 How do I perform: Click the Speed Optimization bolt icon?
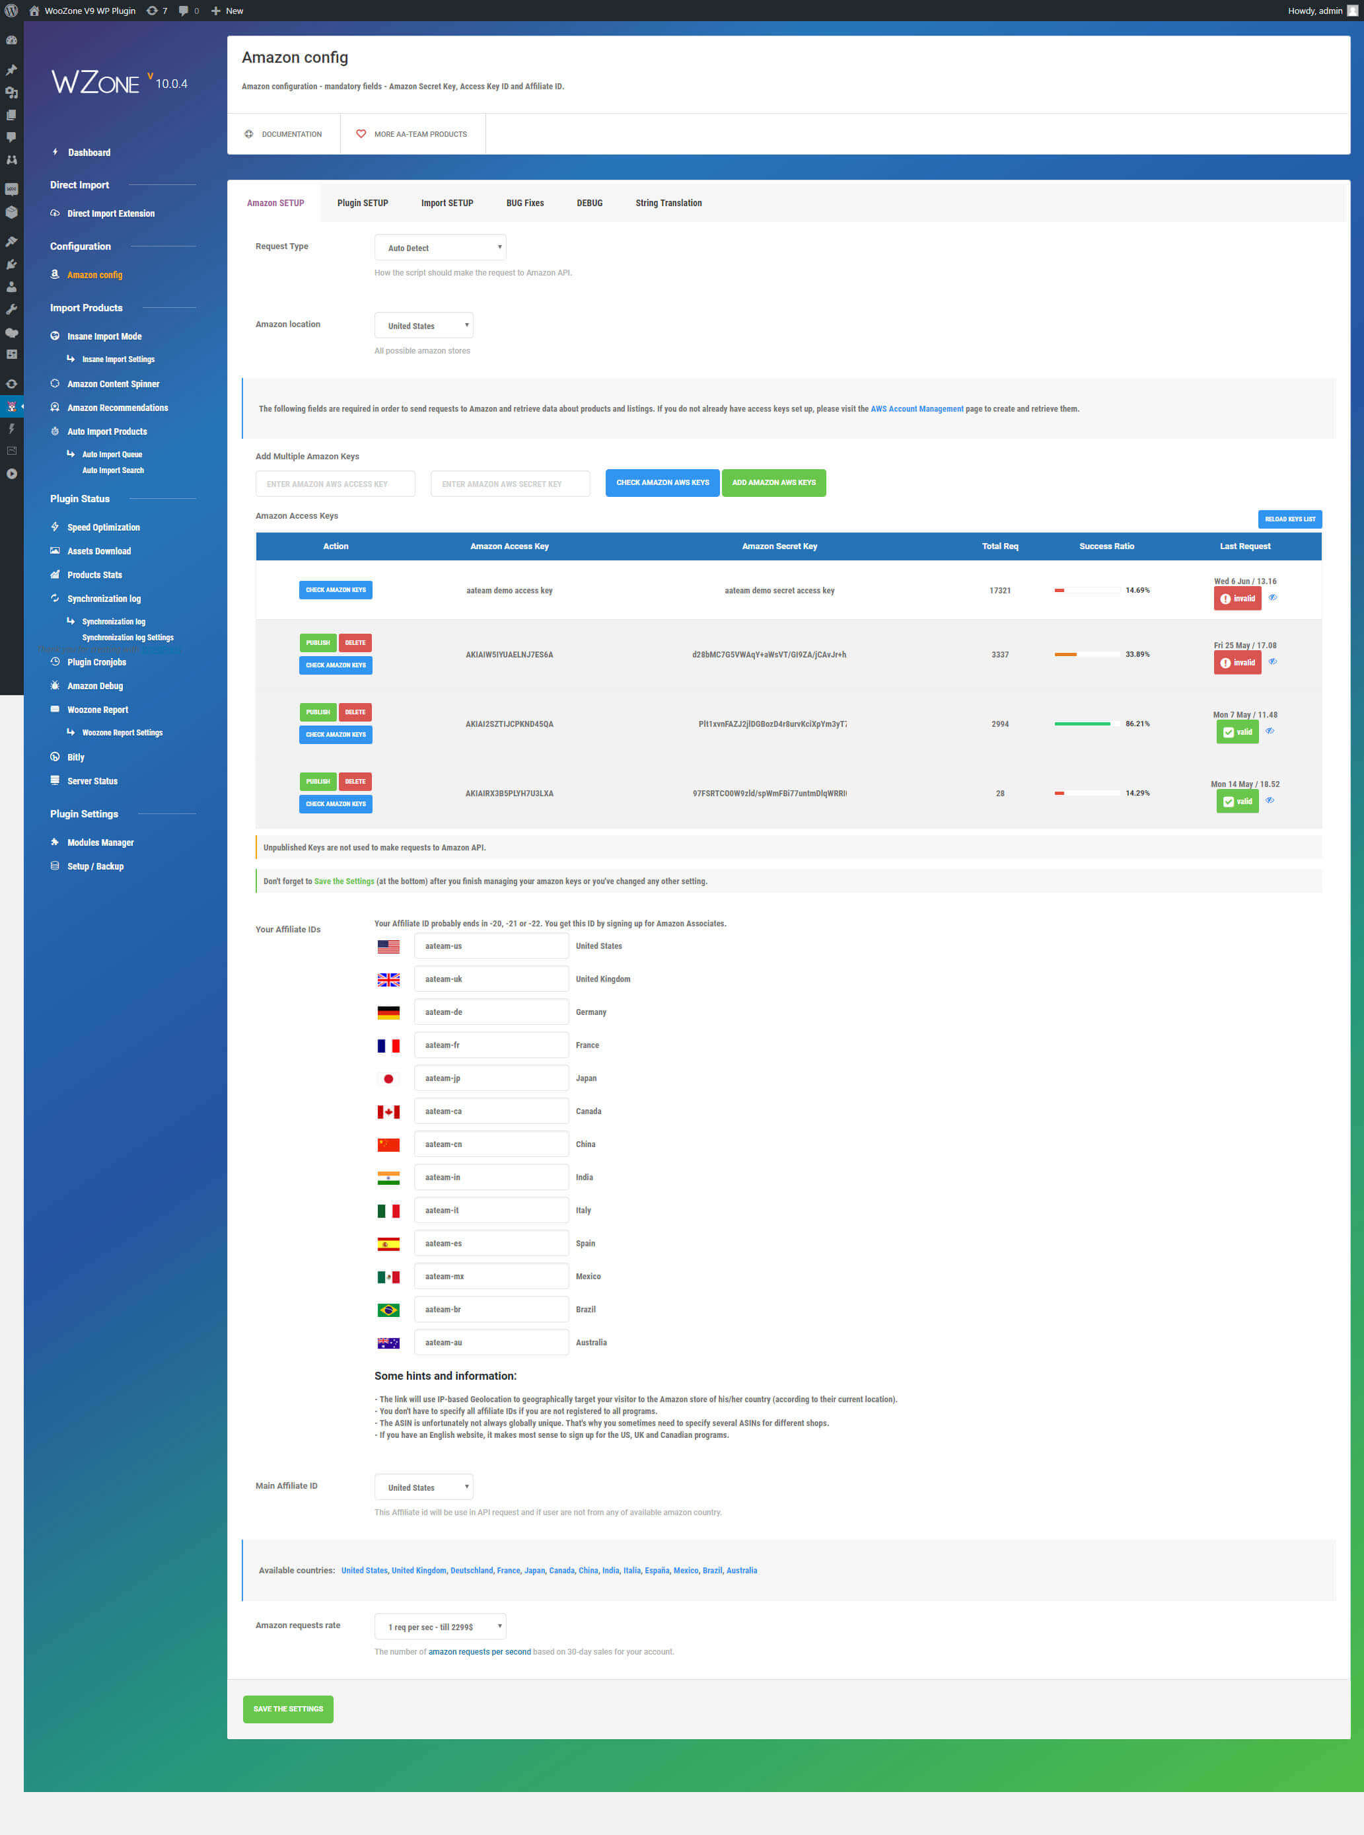55,527
